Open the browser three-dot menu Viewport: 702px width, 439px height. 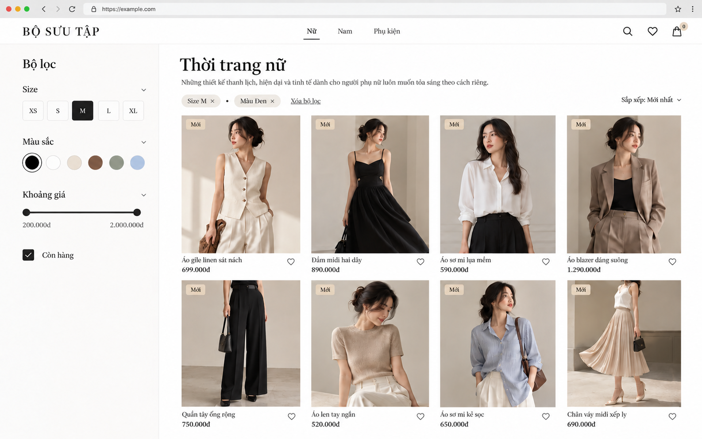tap(693, 9)
